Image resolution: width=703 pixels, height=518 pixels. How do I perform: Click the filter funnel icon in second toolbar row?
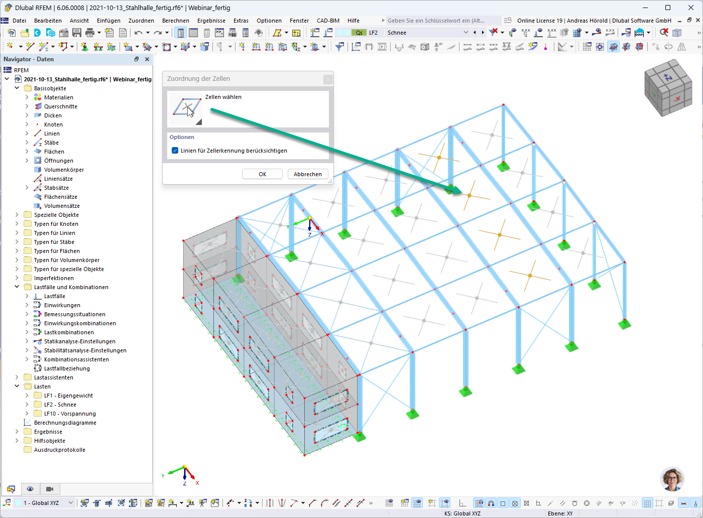[339, 47]
